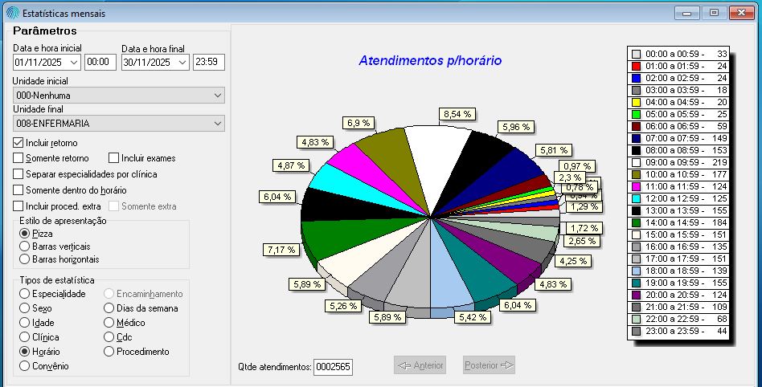The width and height of the screenshot is (762, 387).
Task: Choose the Médico statistic type
Action: [109, 323]
